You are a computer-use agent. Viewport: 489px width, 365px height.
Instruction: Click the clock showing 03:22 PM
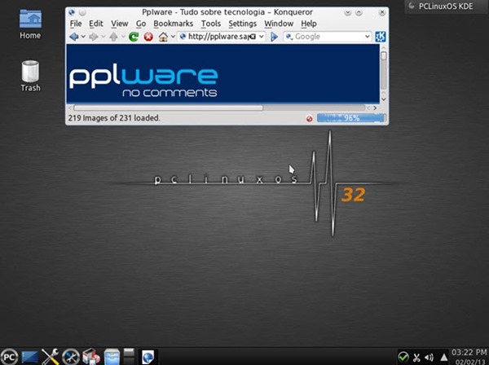[469, 353]
